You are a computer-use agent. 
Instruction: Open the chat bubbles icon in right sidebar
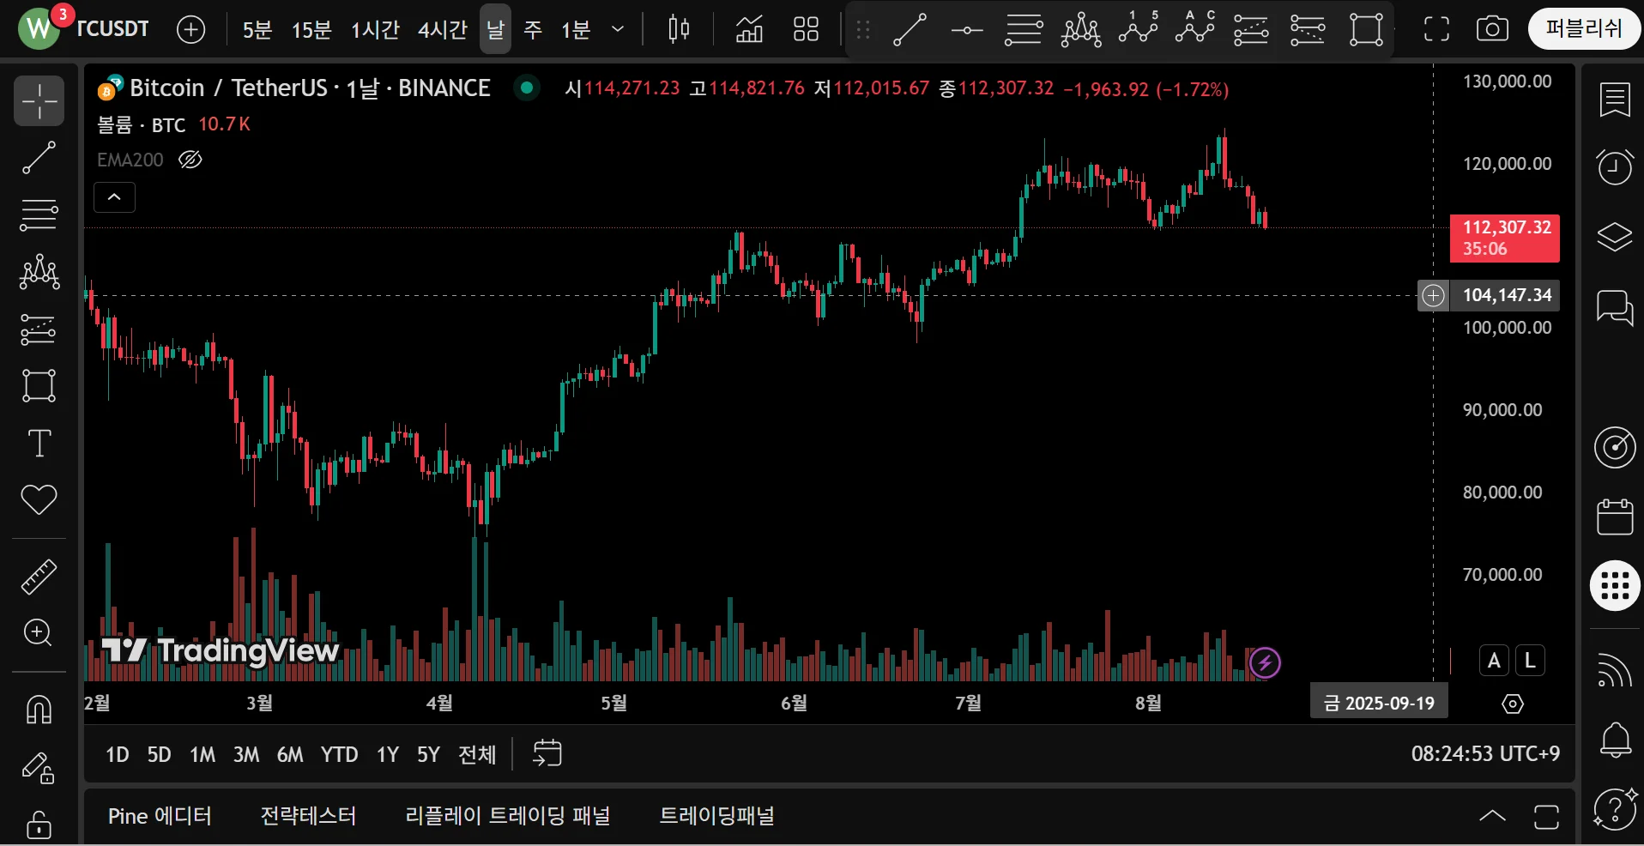tap(1615, 307)
